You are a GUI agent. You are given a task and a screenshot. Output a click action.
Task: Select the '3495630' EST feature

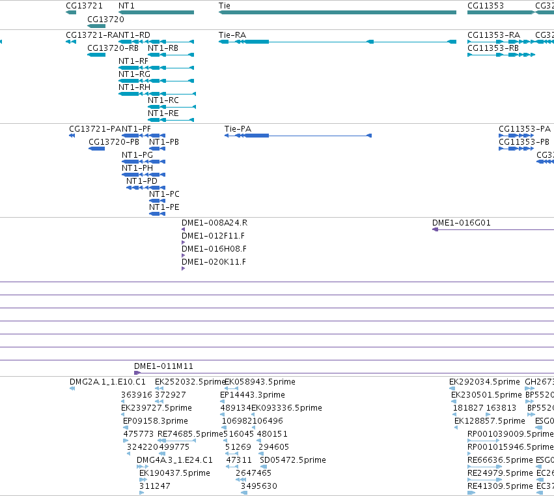click(244, 493)
